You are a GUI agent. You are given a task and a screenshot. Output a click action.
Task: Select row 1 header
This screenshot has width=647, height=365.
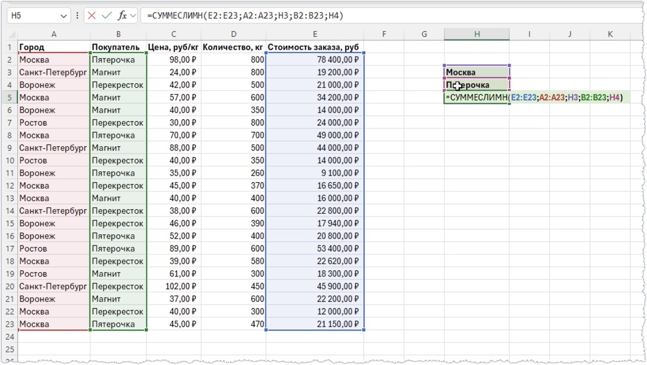click(x=9, y=47)
